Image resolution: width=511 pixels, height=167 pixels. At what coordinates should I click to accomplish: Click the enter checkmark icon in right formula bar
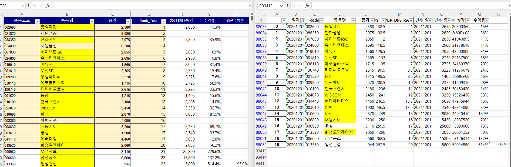[300, 6]
